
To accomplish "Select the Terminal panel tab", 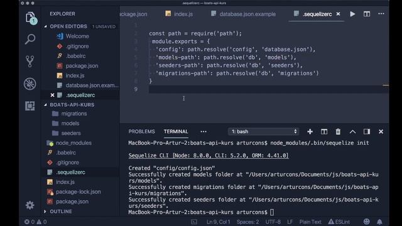I will 176,131.
